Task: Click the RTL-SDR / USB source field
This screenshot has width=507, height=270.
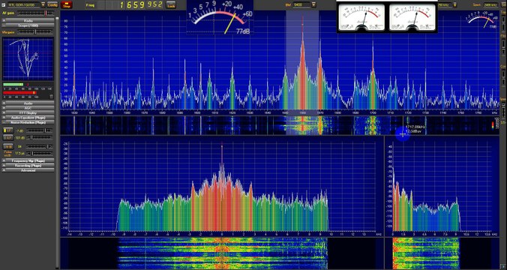Action: pos(23,4)
